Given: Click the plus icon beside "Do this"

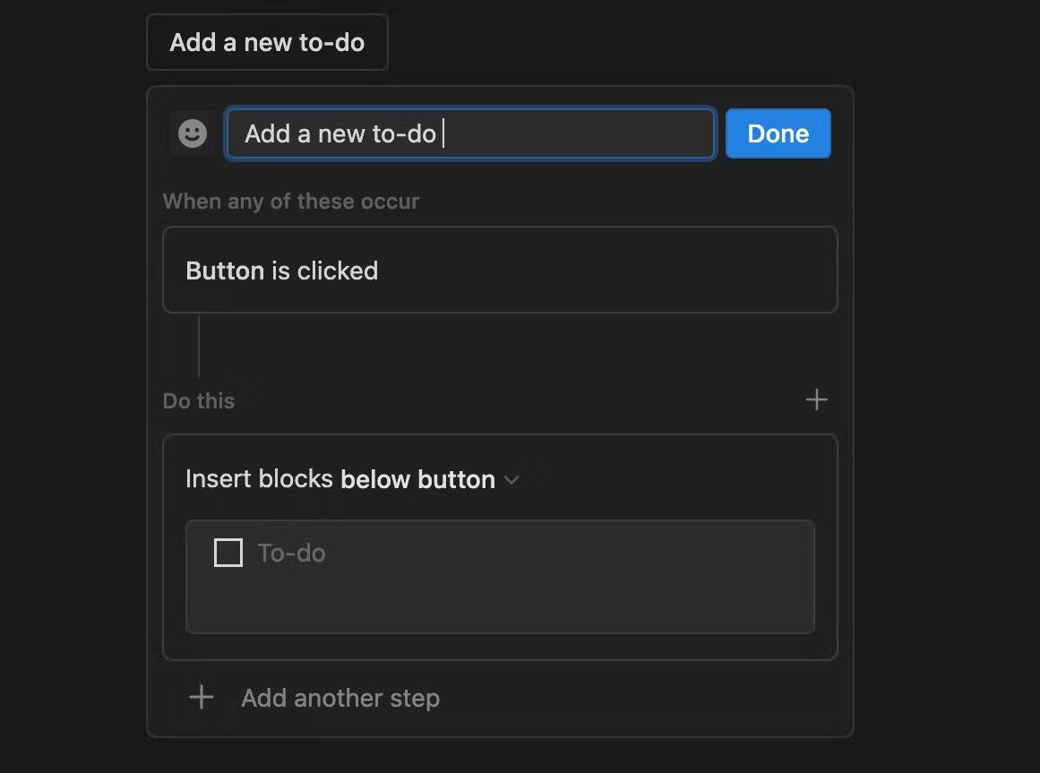Looking at the screenshot, I should [816, 399].
